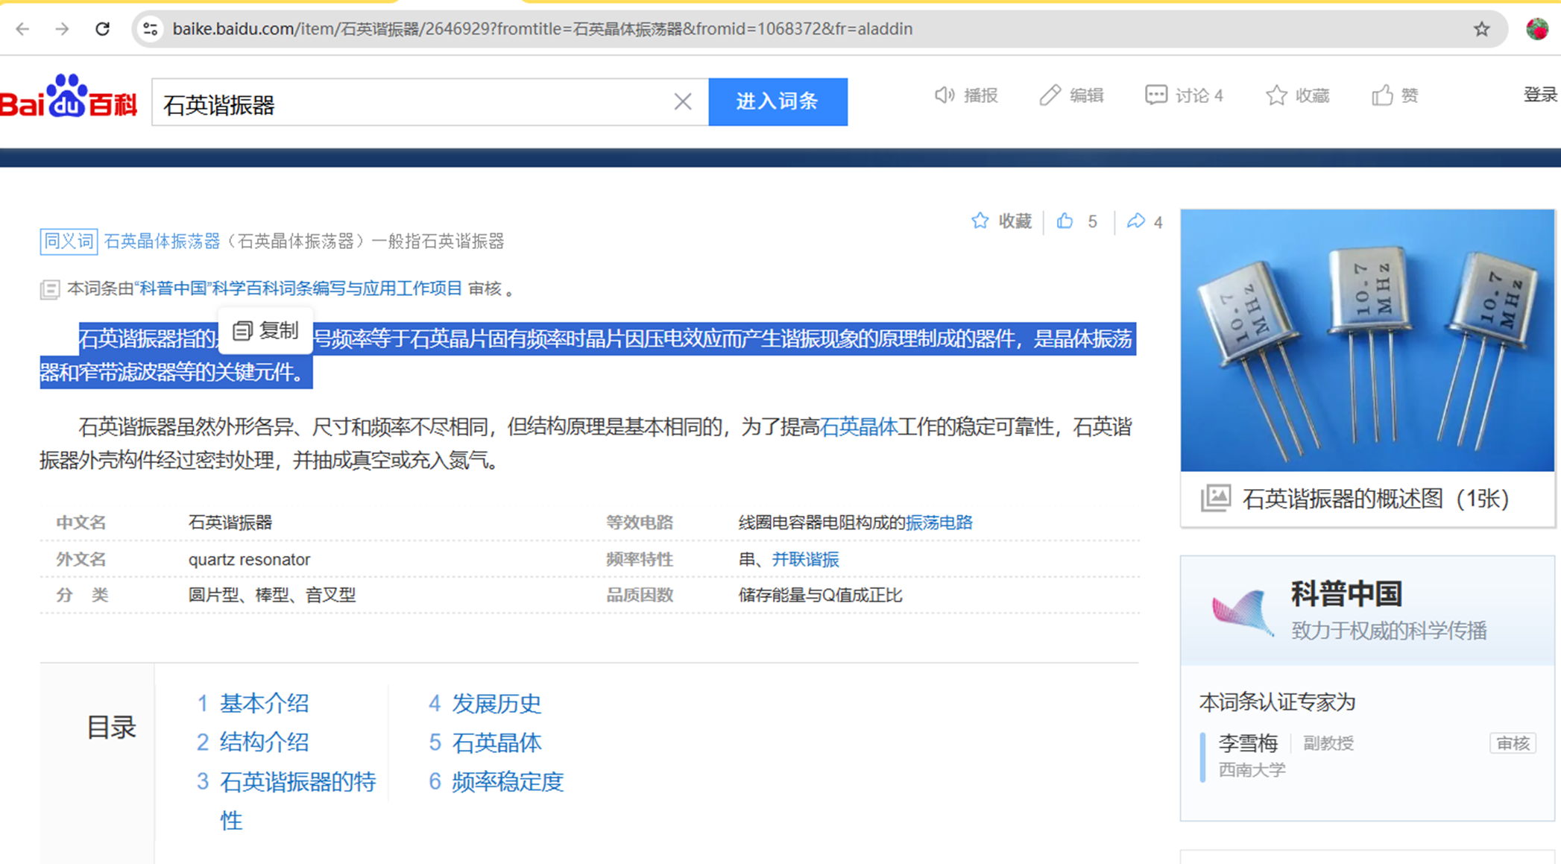The image size is (1561, 864).
Task: Click the 编辑 pencil icon
Action: tap(1050, 95)
